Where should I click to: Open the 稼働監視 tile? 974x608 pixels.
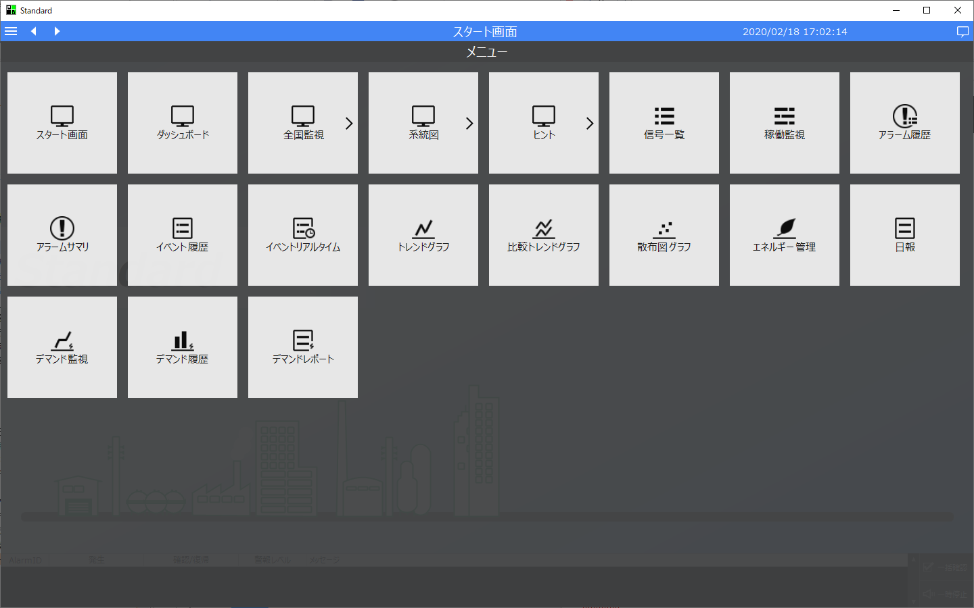coord(785,123)
